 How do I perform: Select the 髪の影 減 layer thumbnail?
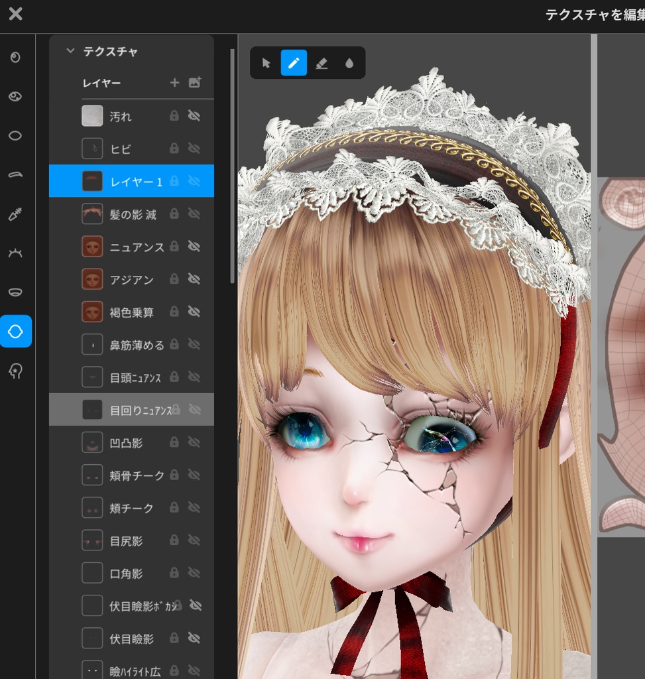point(92,214)
